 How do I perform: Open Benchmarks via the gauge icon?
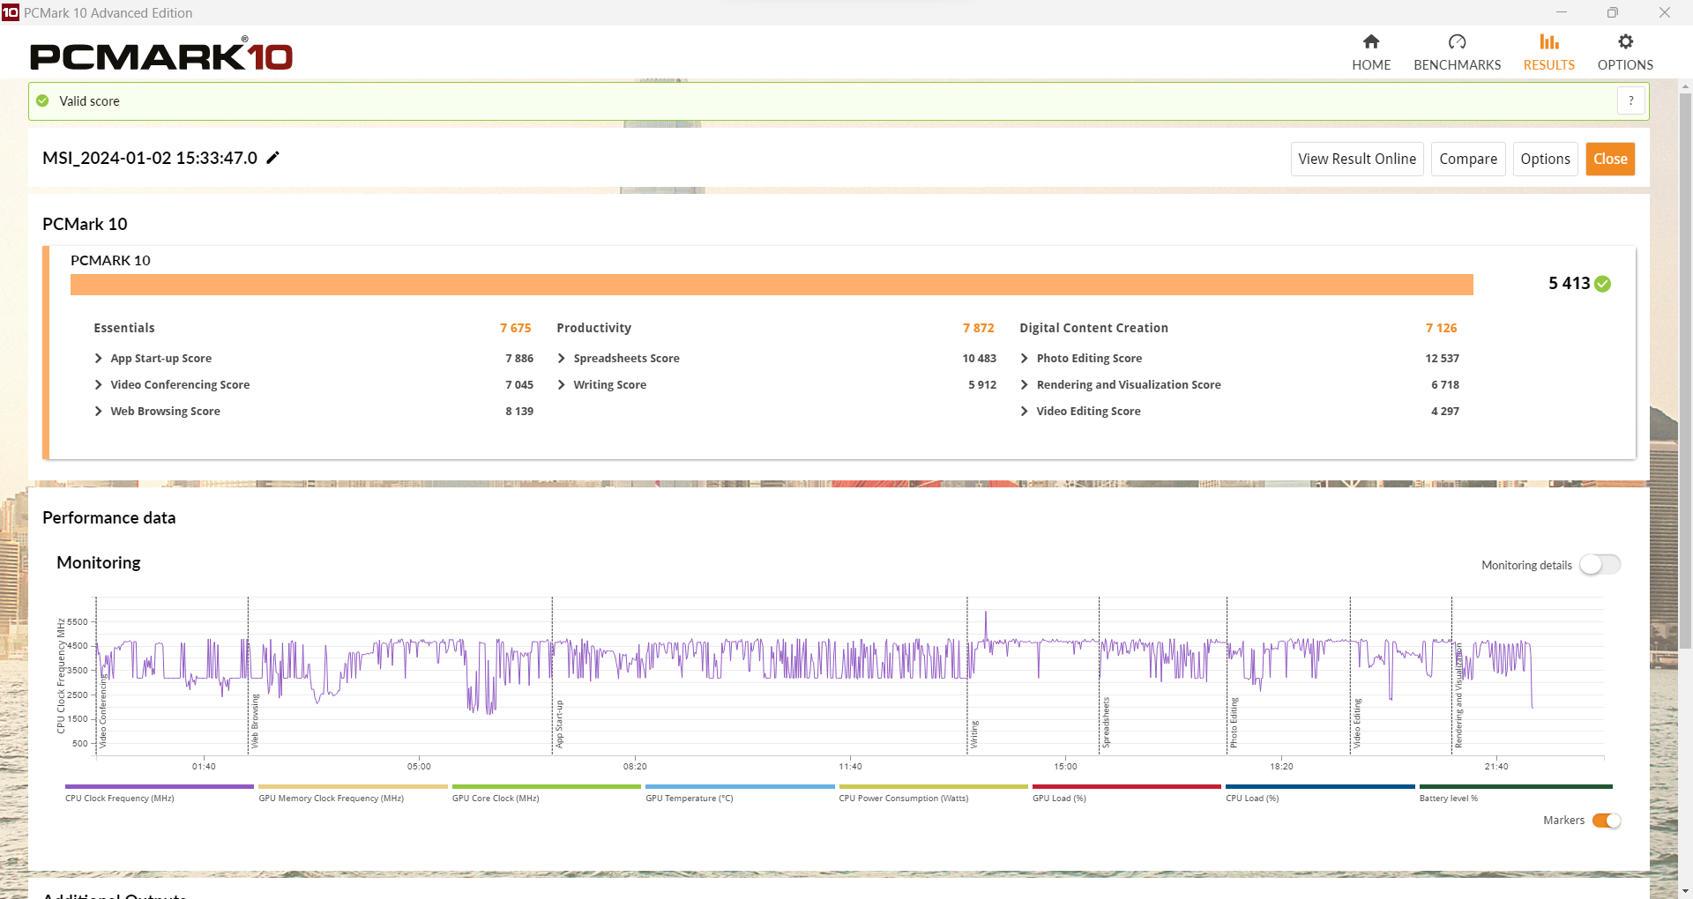click(x=1457, y=42)
